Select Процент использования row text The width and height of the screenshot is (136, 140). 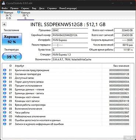pos(28,85)
